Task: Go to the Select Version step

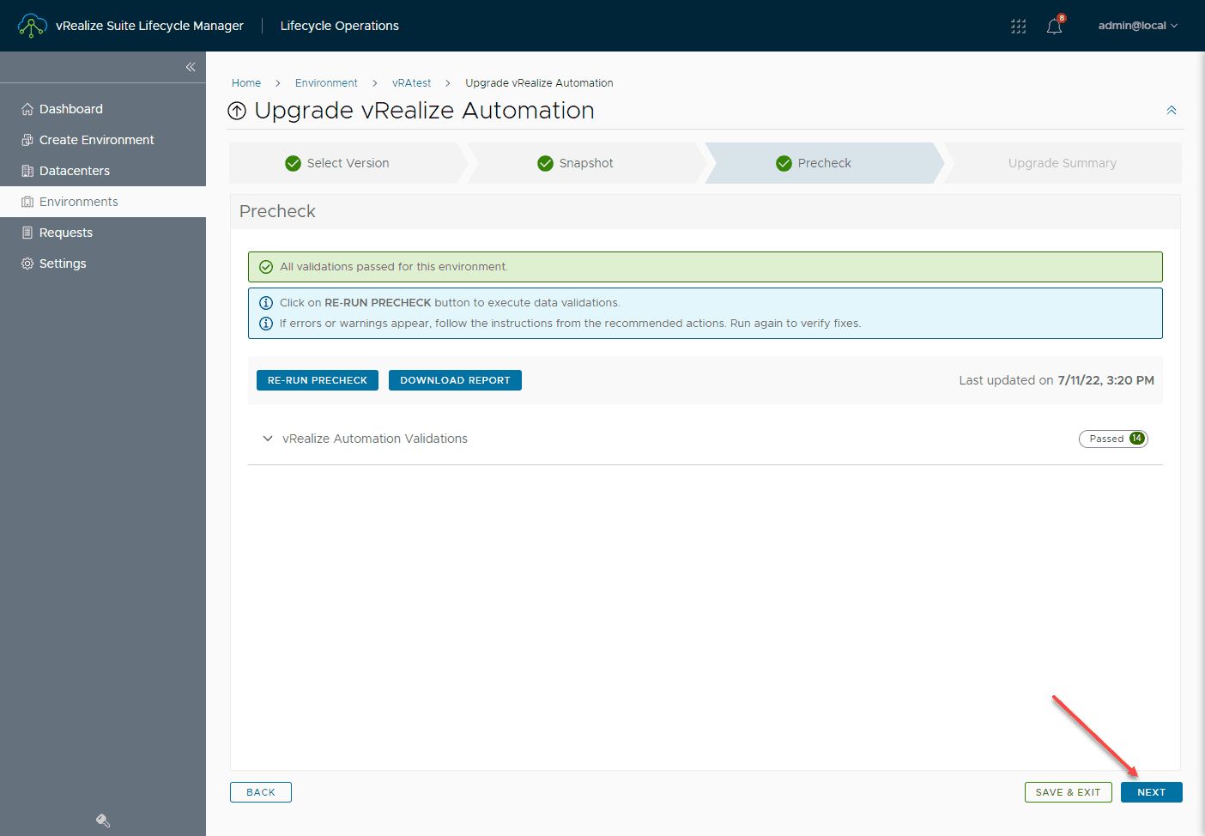Action: pos(348,163)
